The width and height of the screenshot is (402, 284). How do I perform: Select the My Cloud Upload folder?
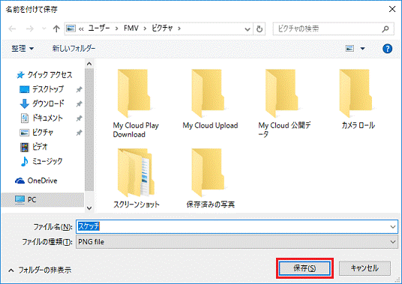210,99
